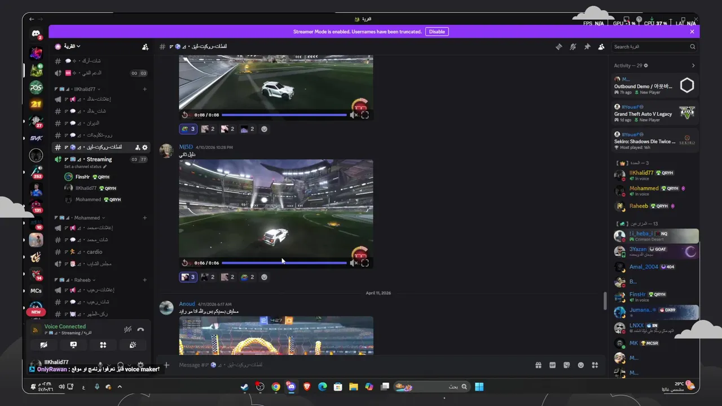Screen dimensions: 722x406
Task: Seek on the 0:08 video progress bar
Action: coord(284,114)
